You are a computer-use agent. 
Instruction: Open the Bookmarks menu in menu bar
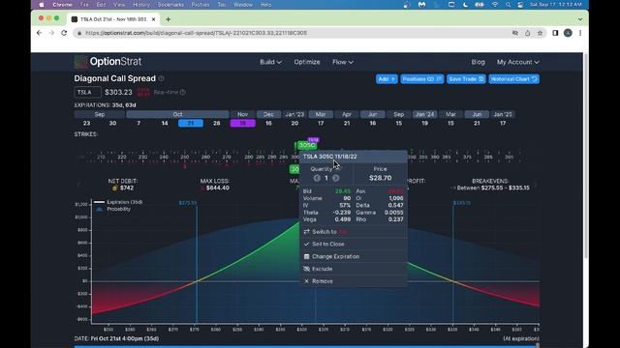point(170,5)
